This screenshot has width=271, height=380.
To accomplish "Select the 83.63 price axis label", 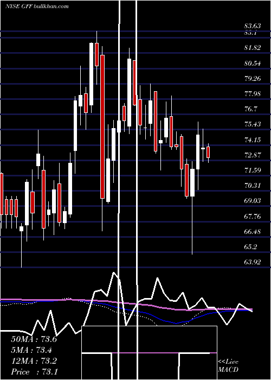I will (253, 26).
